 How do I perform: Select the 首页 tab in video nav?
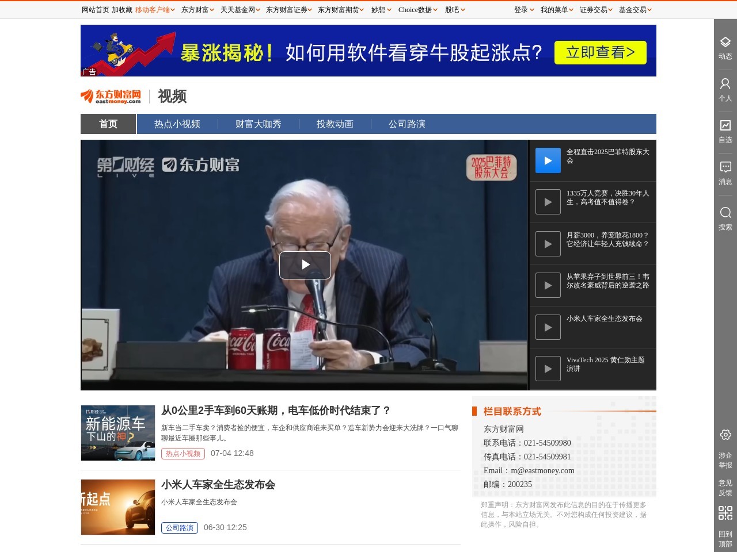(108, 124)
